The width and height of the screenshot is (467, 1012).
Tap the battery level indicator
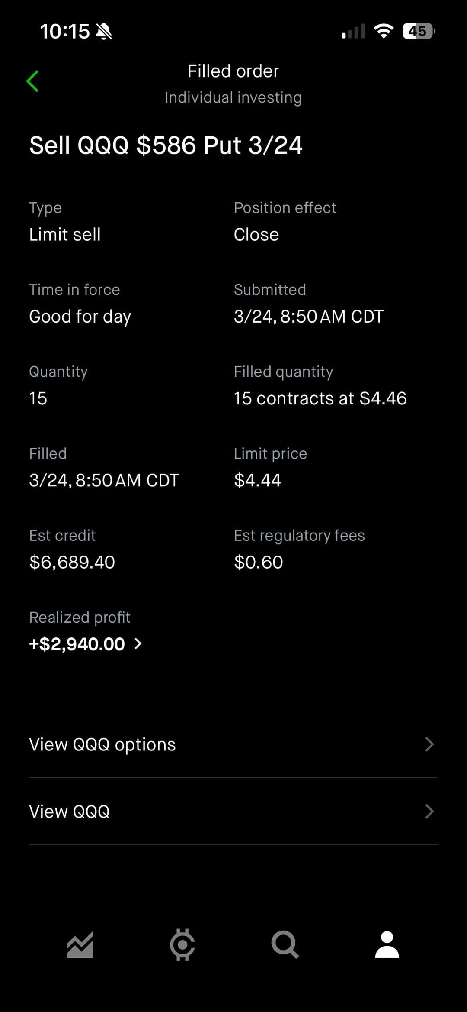point(418,31)
